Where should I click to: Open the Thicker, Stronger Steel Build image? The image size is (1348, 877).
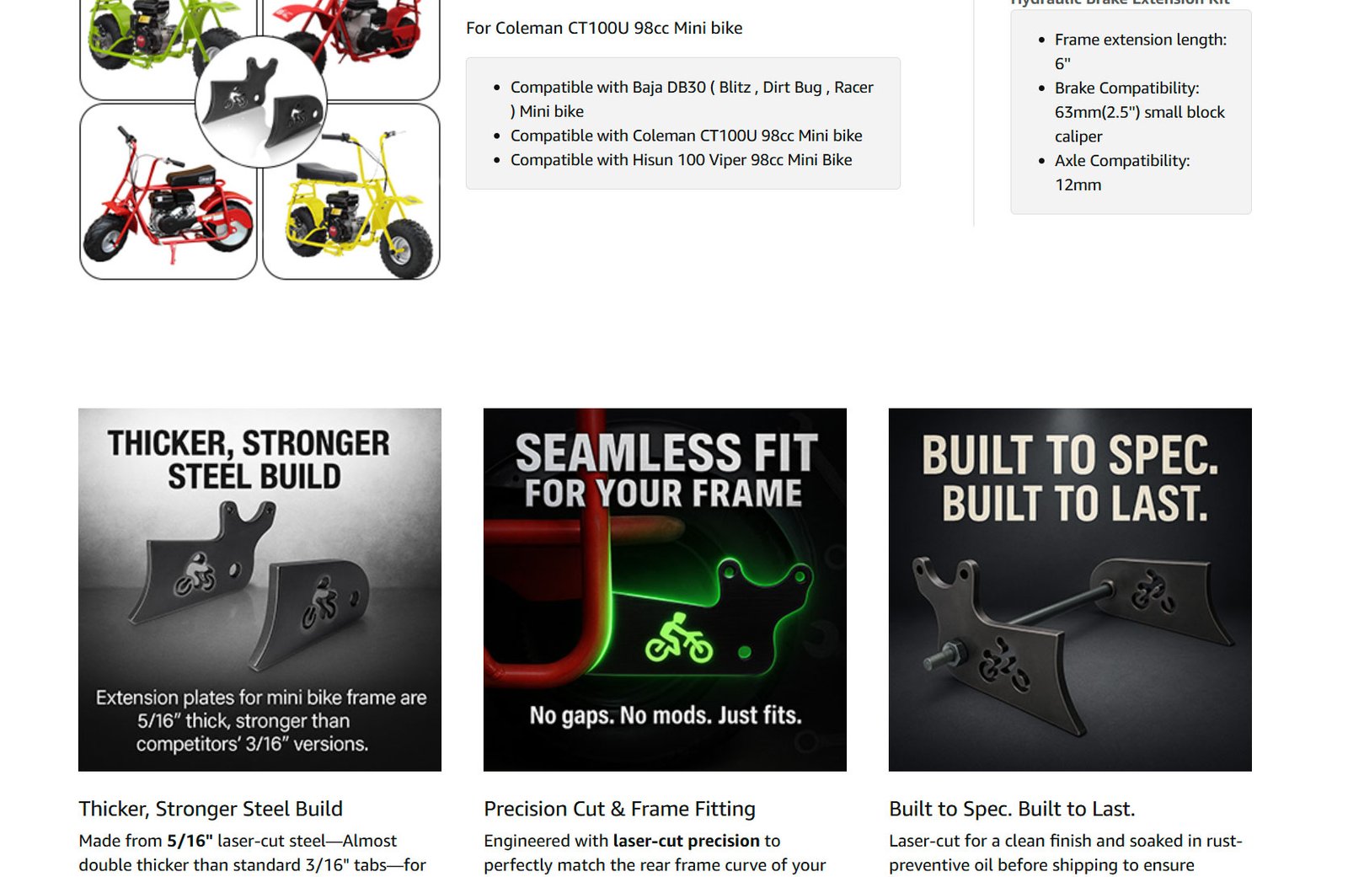259,590
